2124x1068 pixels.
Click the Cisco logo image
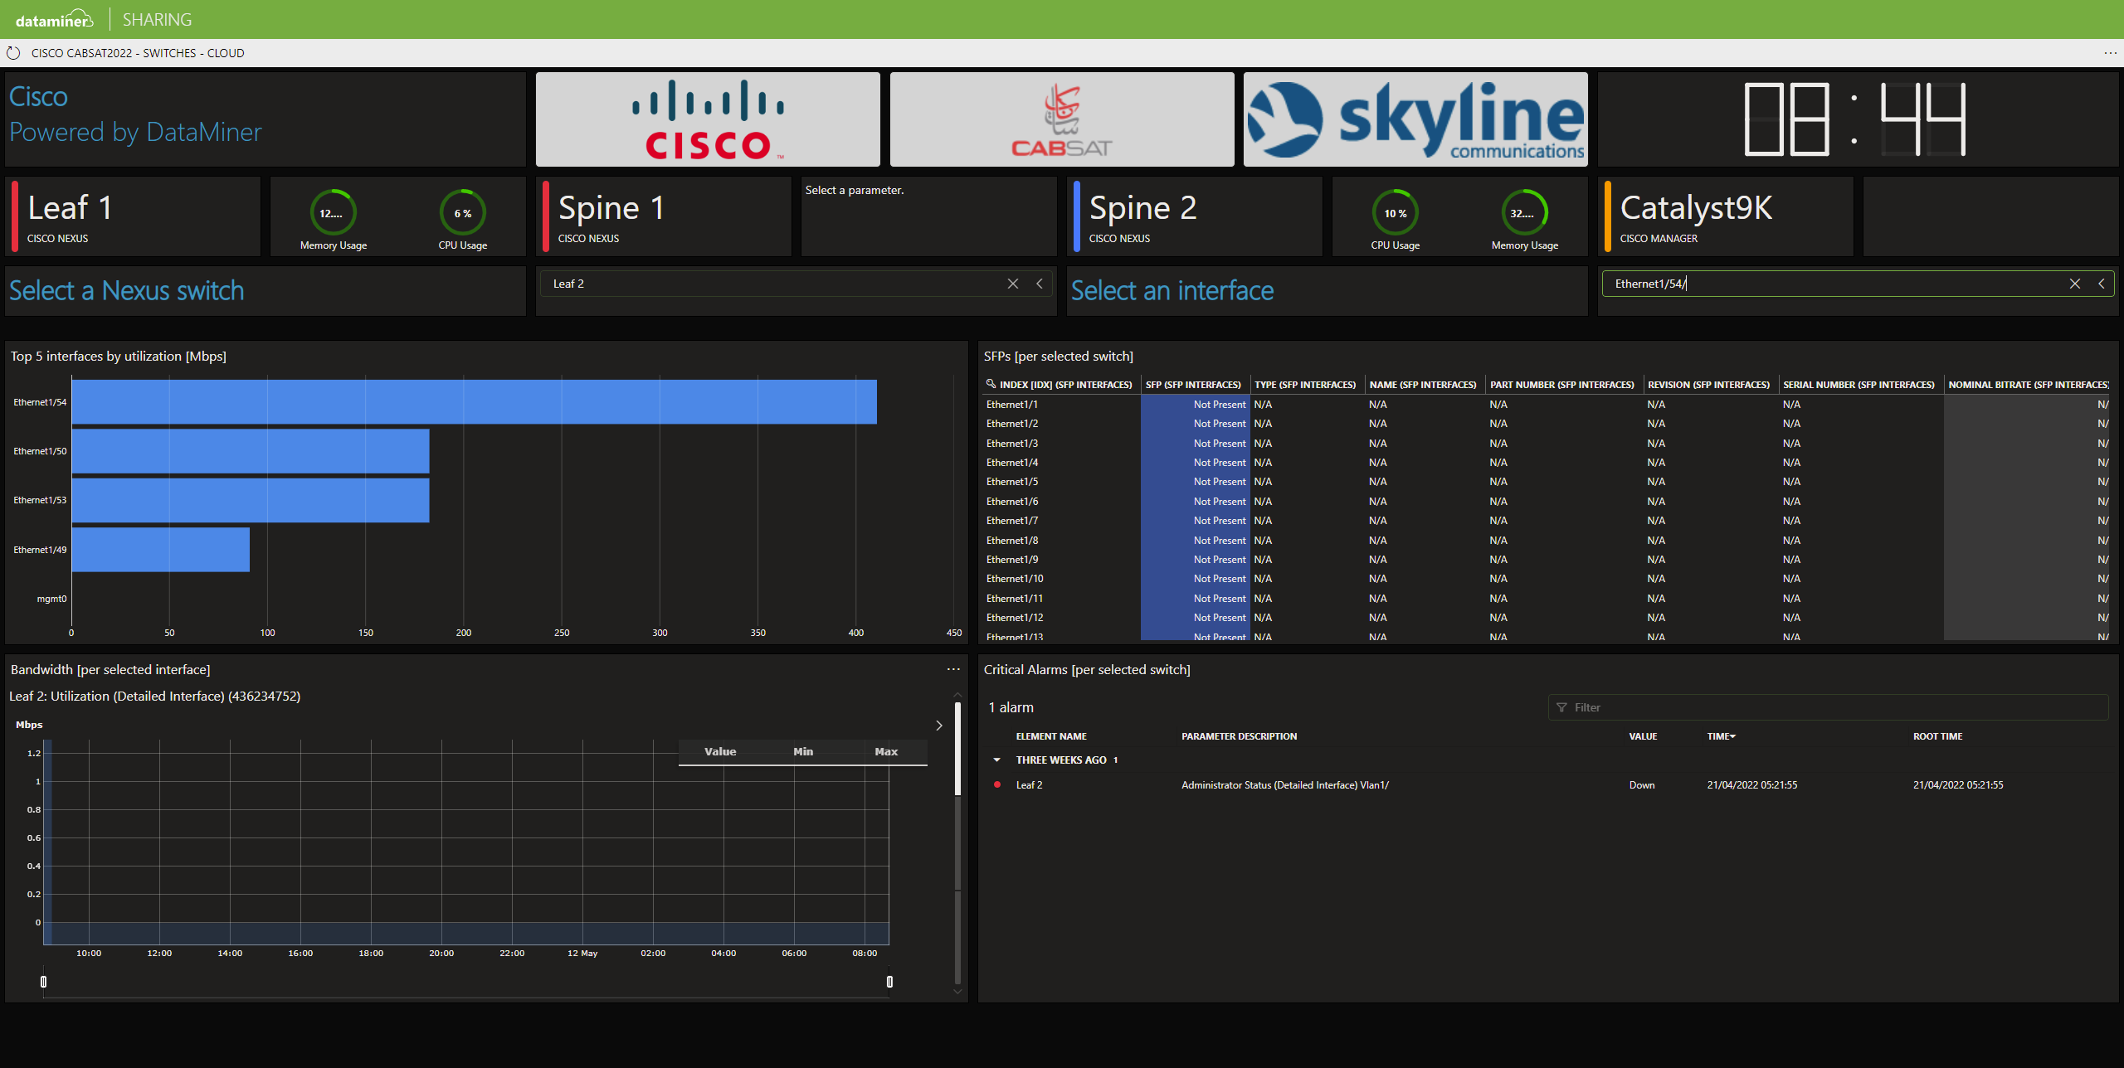click(x=708, y=119)
